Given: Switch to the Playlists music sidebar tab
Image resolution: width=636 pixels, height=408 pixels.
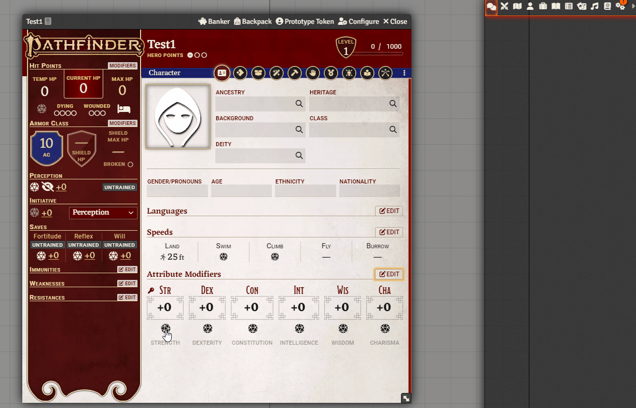Looking at the screenshot, I should click(594, 6).
